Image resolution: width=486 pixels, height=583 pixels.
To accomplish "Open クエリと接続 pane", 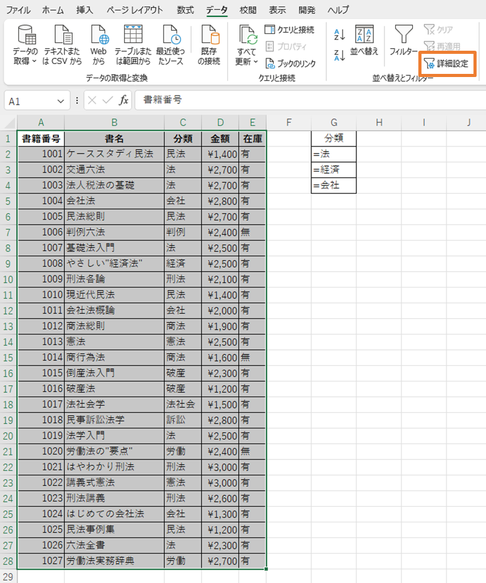I will point(289,30).
